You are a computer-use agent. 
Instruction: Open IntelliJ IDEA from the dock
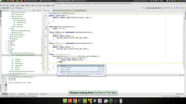click(x=80, y=101)
